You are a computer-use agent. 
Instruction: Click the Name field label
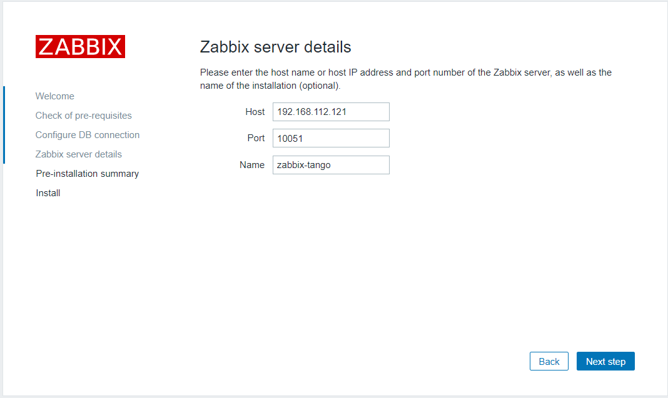252,165
